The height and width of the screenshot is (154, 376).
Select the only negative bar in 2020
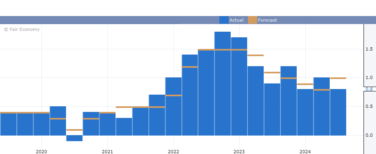[74, 138]
